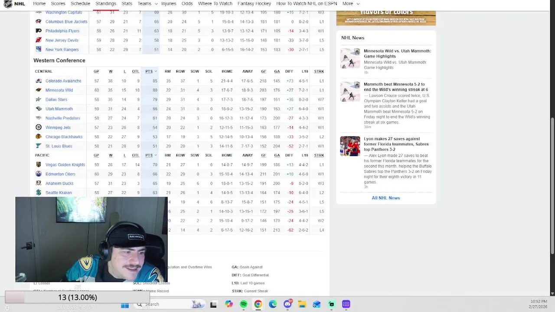
Task: Click the Utah Mammoth team logo
Action: click(39, 109)
